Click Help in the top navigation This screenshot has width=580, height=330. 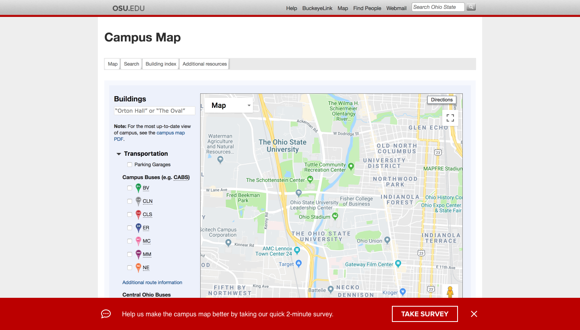tap(292, 8)
